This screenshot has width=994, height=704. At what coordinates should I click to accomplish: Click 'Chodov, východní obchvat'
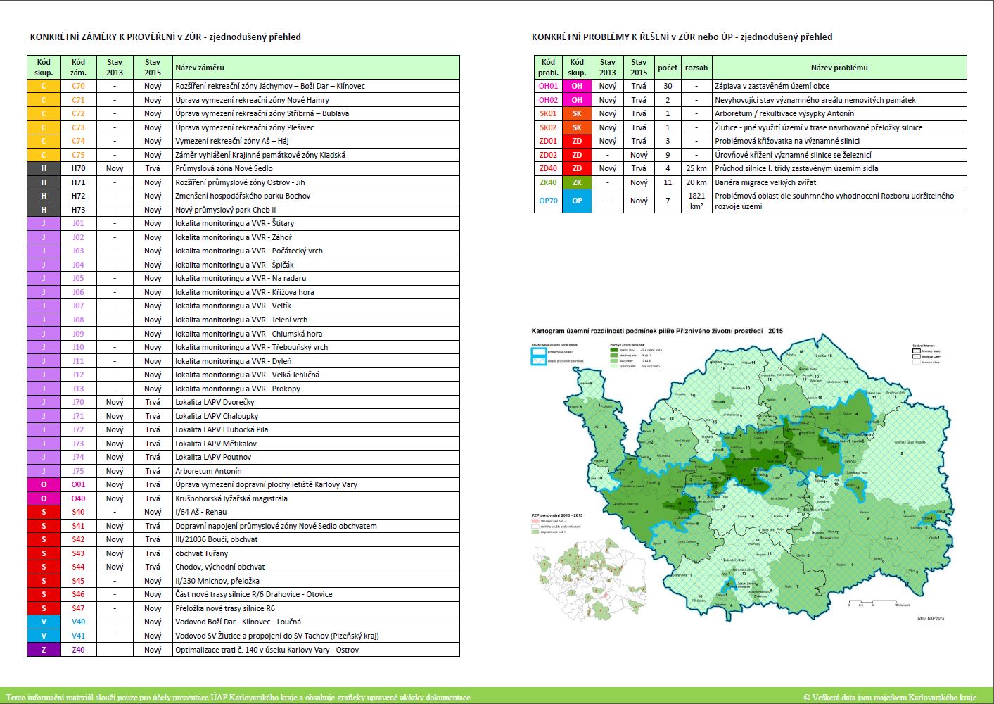click(220, 567)
